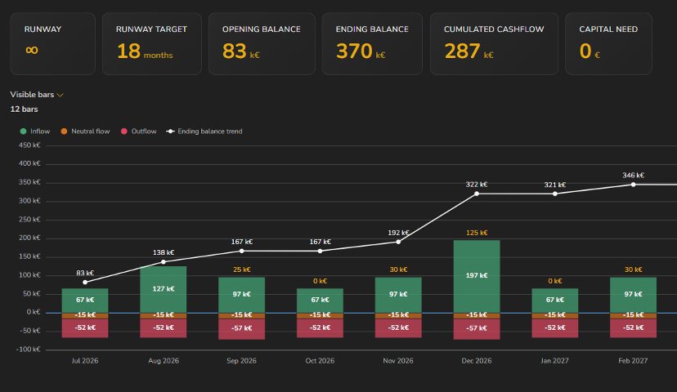Viewport: 677px width, 392px height.
Task: Click the 346 k€ trend point for Feb 2027
Action: (634, 185)
